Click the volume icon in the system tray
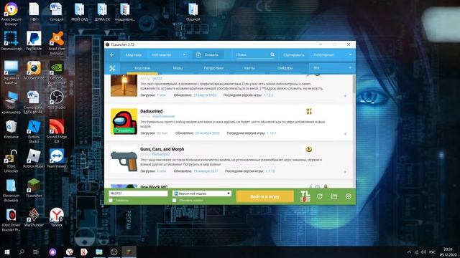460x258 pixels. point(423,252)
